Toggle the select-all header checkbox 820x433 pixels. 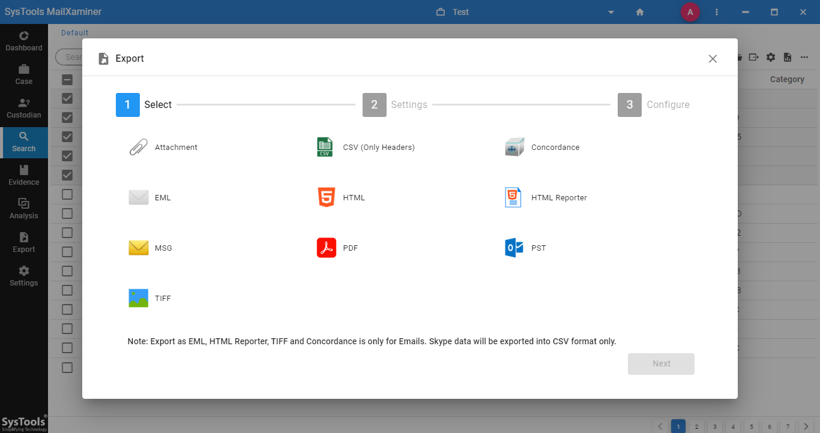pyautogui.click(x=67, y=79)
